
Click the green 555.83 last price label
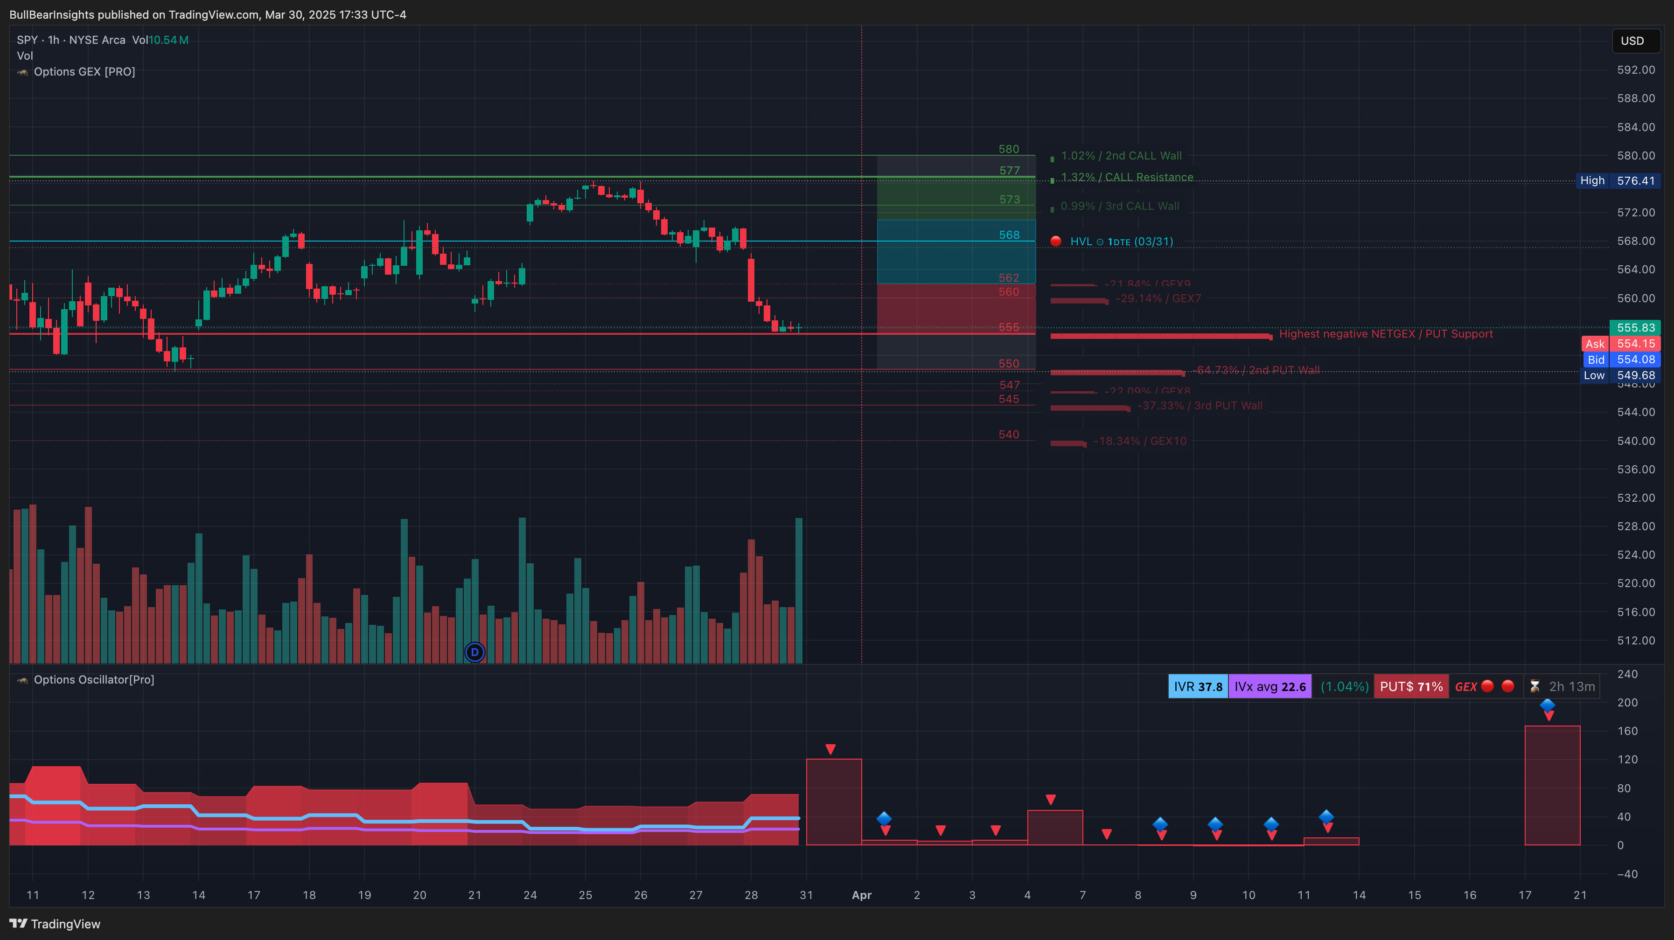pyautogui.click(x=1635, y=328)
